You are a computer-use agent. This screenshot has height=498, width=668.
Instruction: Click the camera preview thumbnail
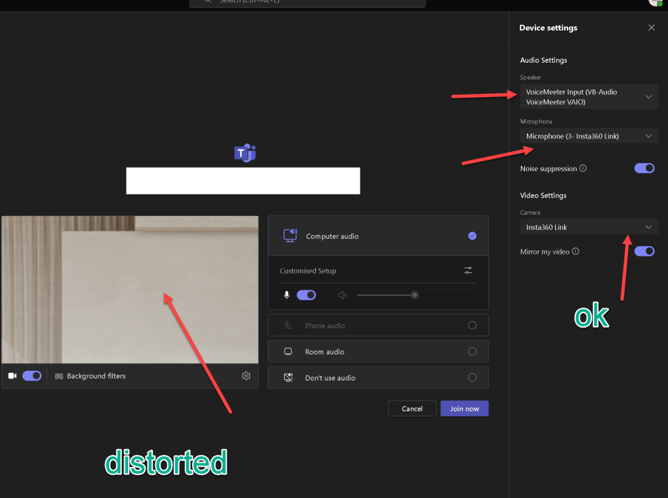(x=130, y=290)
